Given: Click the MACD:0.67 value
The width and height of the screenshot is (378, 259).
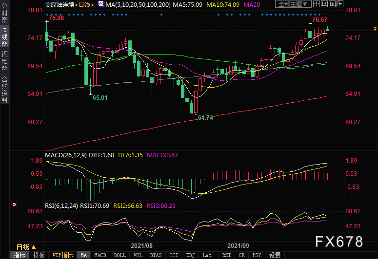Looking at the screenshot, I should 162,155.
